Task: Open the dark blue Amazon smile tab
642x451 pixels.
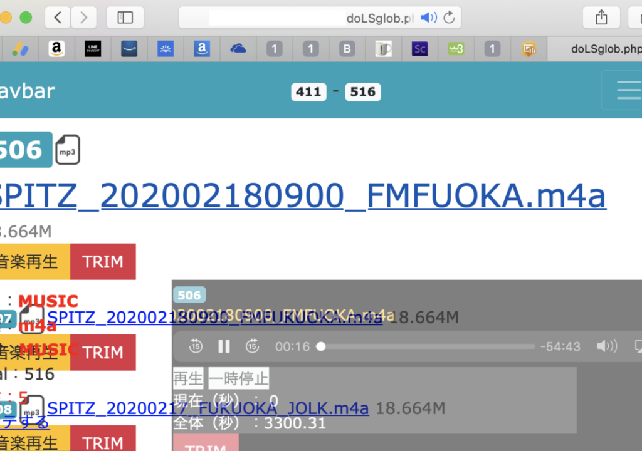Action: (x=129, y=49)
